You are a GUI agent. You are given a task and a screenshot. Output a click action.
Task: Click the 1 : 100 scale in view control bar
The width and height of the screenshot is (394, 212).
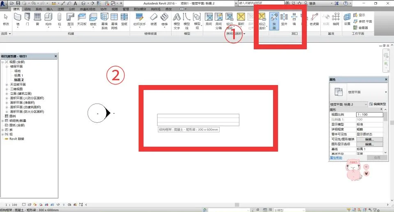tap(11, 205)
